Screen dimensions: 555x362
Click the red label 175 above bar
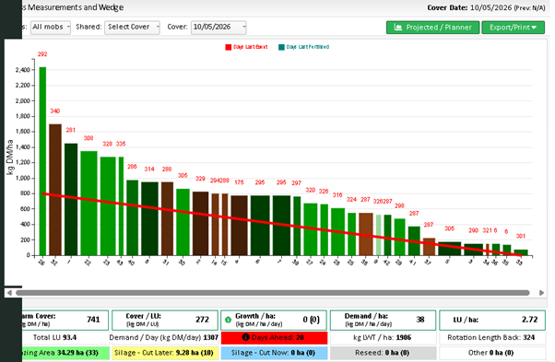pyautogui.click(x=239, y=182)
